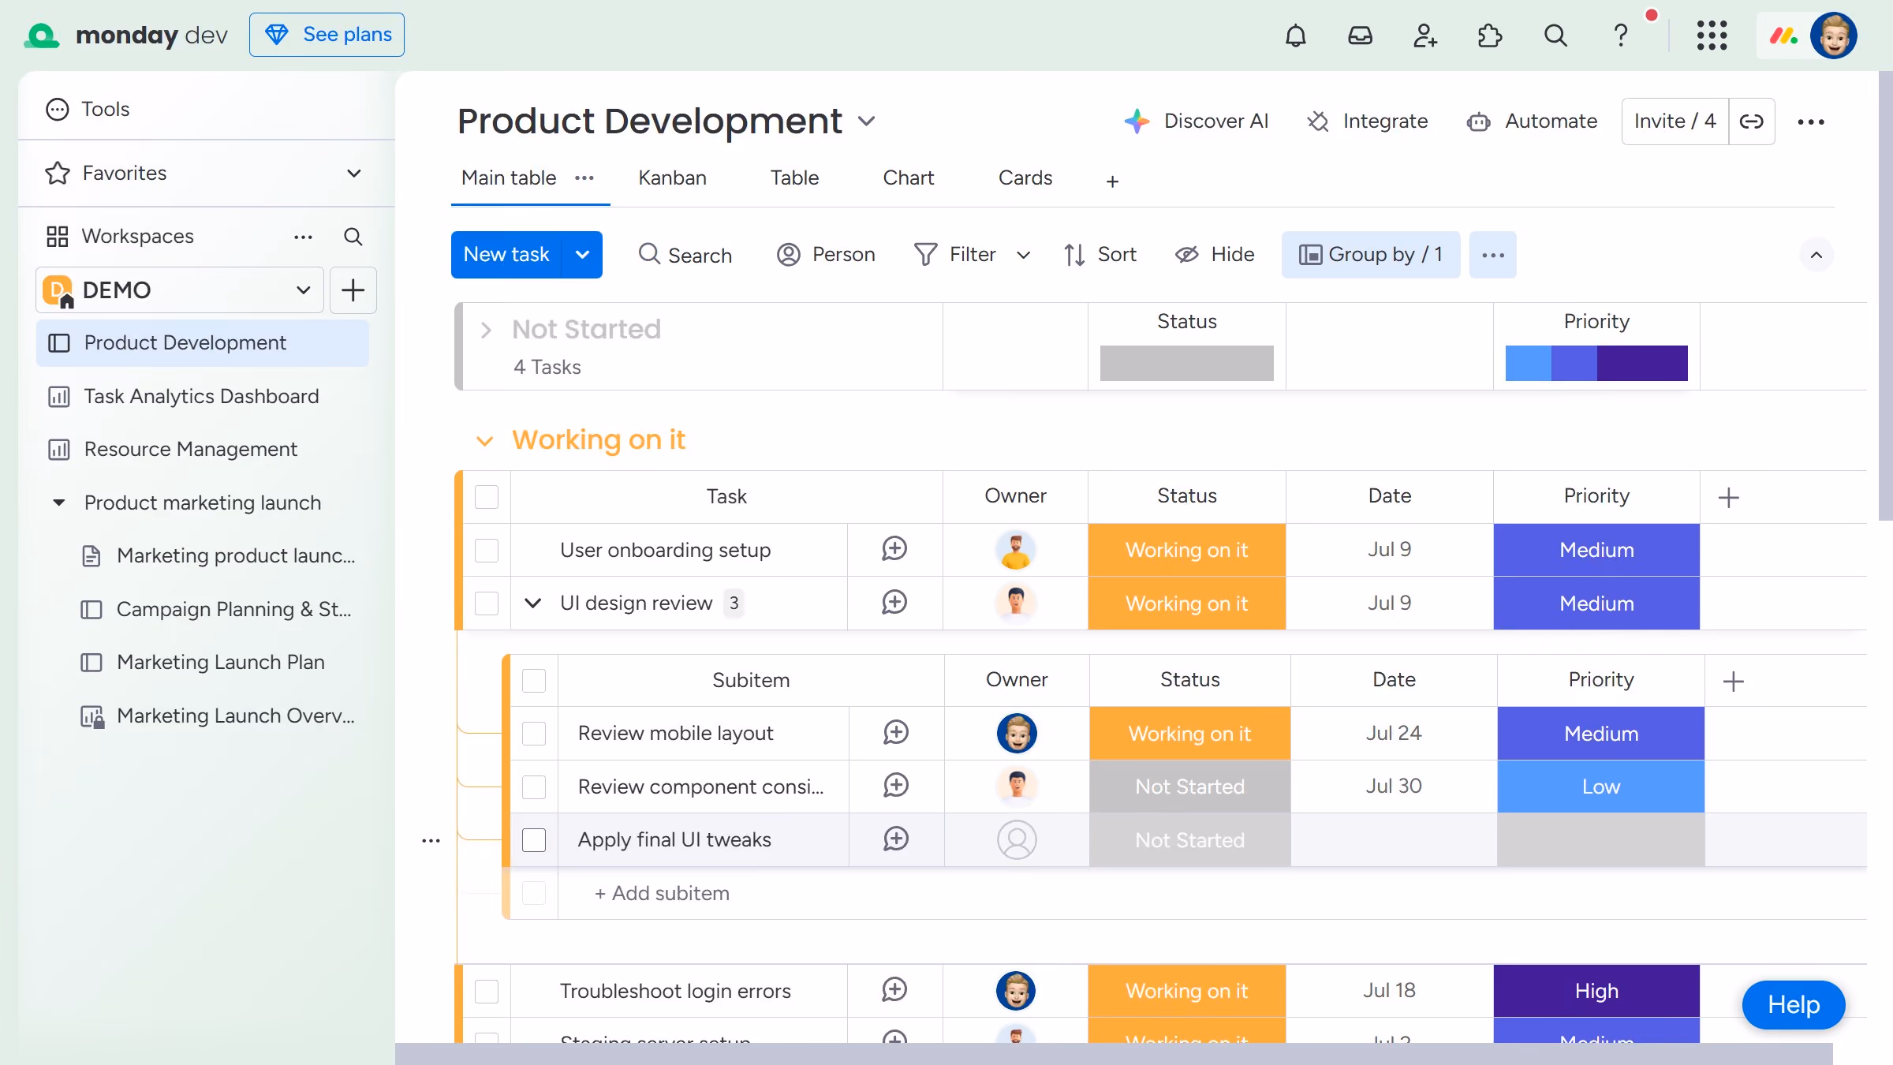1893x1065 pixels.
Task: Toggle Hide columns eye button
Action: pos(1215,255)
